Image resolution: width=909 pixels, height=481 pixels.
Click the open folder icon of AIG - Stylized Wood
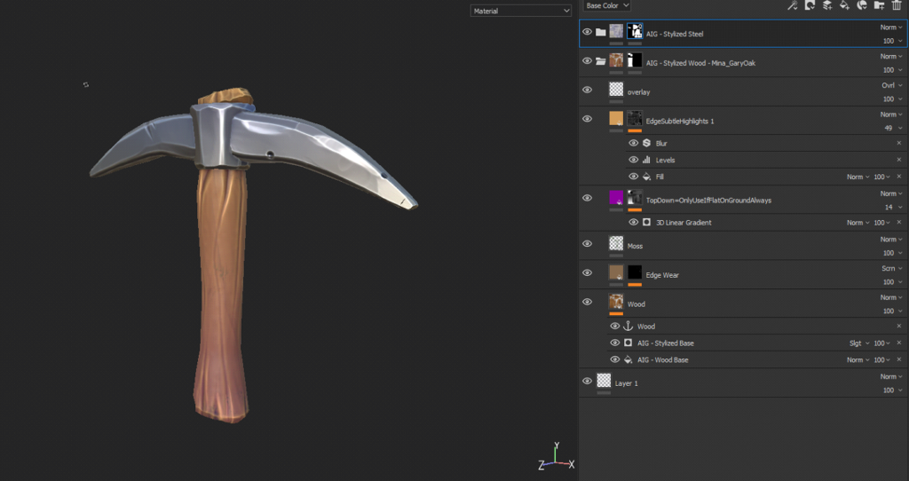[x=601, y=61]
